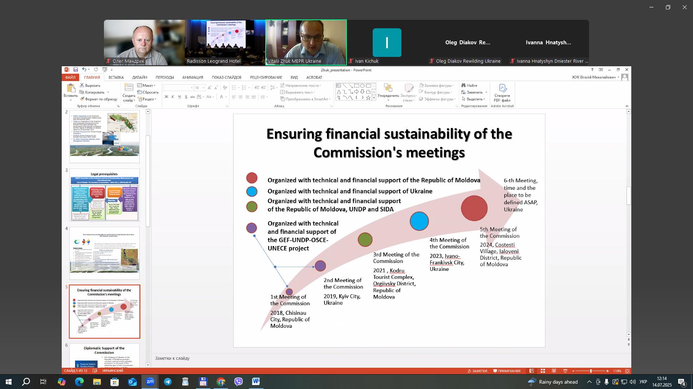The width and height of the screenshot is (693, 389).
Task: Toggle italic К formatting
Action: [x=173, y=97]
